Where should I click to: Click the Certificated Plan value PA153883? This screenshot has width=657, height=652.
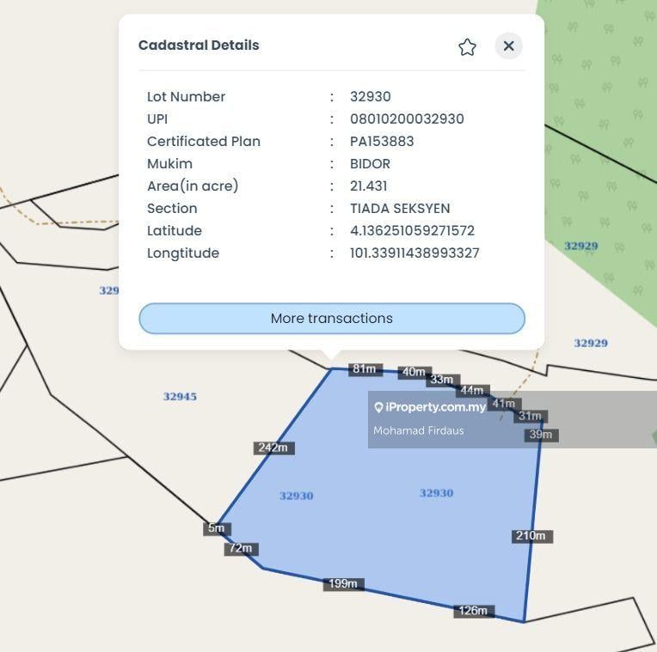382,141
